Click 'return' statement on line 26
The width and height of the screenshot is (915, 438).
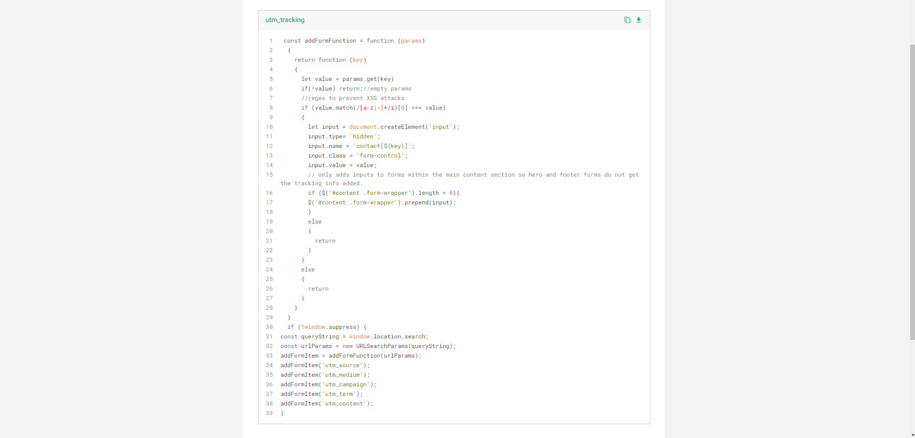[318, 289]
